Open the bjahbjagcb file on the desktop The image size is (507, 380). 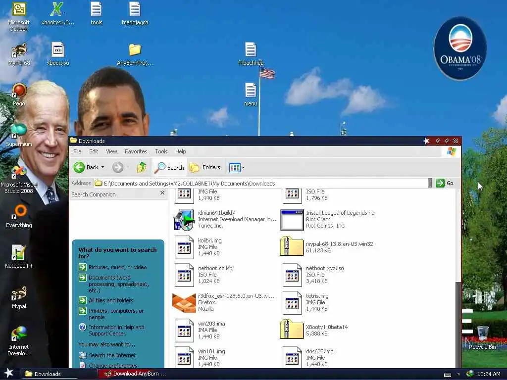[x=135, y=13]
